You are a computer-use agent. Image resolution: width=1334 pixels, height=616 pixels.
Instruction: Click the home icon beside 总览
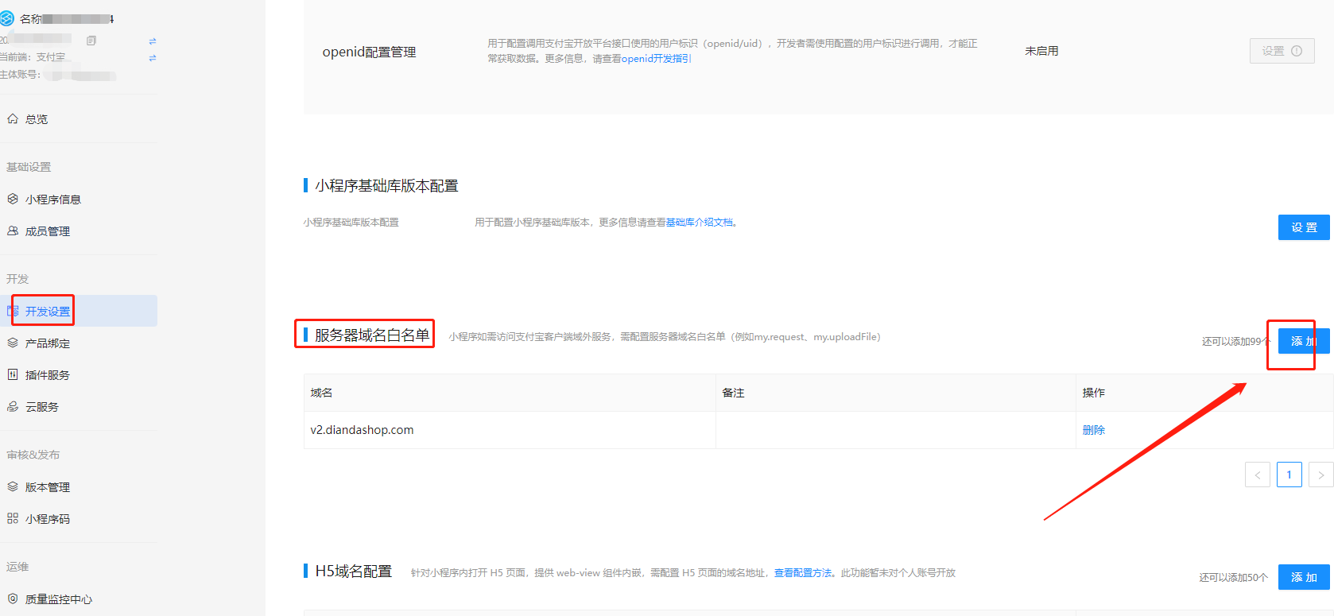(x=13, y=119)
